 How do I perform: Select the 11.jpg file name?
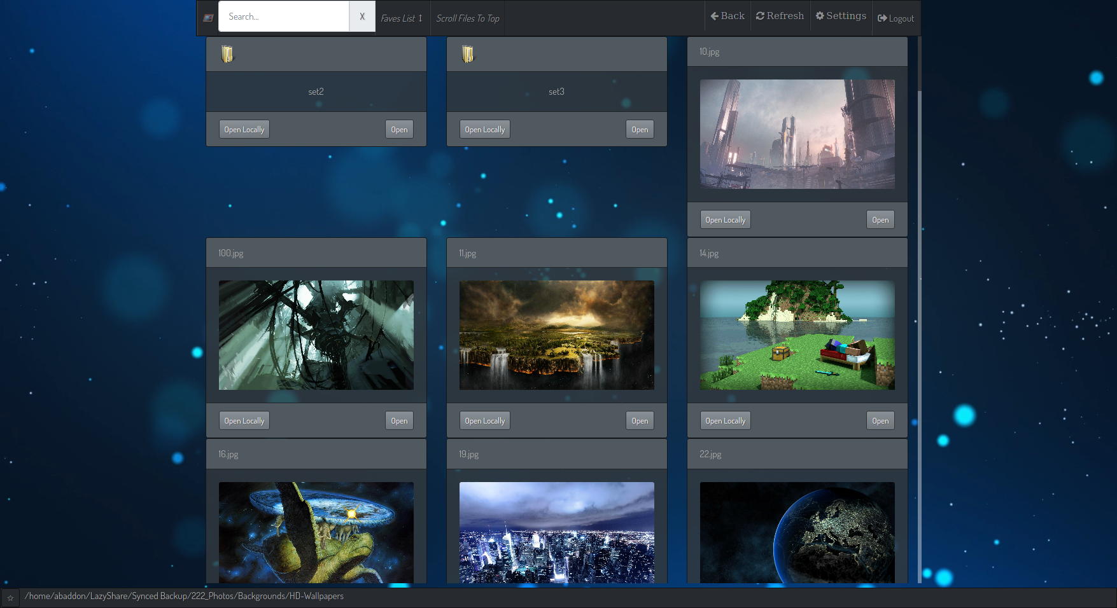(467, 253)
